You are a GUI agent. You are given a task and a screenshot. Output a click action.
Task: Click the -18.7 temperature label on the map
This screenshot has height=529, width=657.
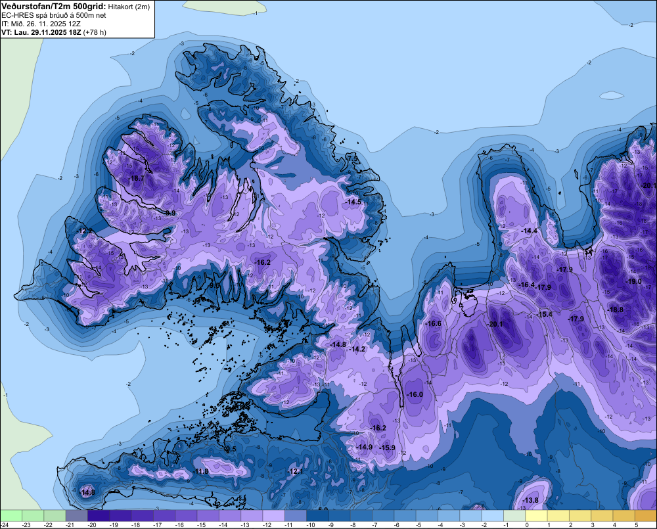(x=137, y=178)
